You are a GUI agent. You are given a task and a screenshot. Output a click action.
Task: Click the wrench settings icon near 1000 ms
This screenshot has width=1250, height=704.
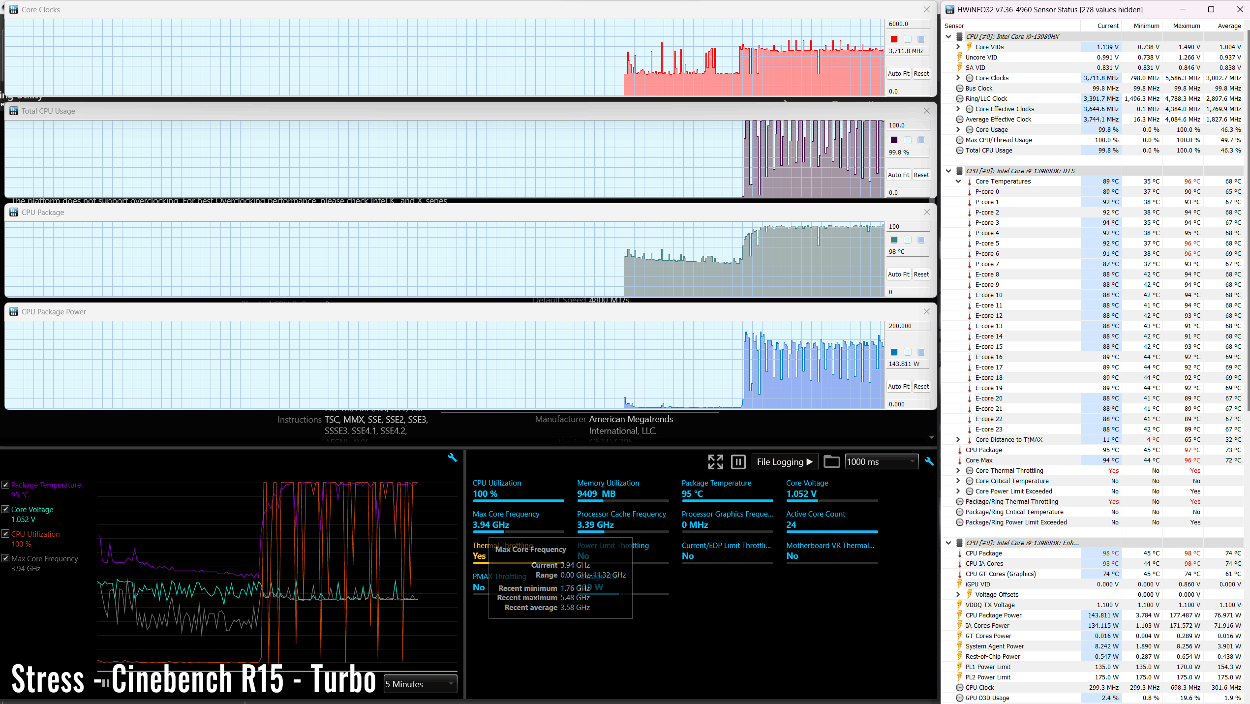[929, 461]
